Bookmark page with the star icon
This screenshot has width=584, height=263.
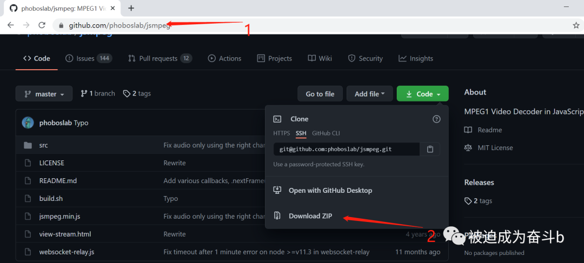[576, 25]
